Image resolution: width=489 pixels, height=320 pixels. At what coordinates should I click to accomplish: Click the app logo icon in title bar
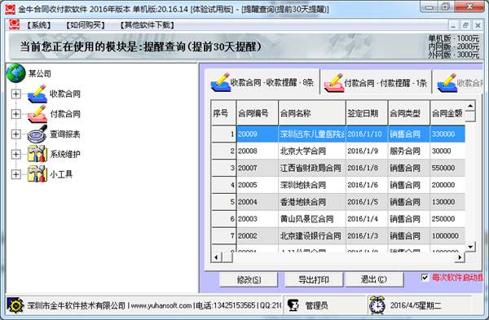pyautogui.click(x=10, y=9)
